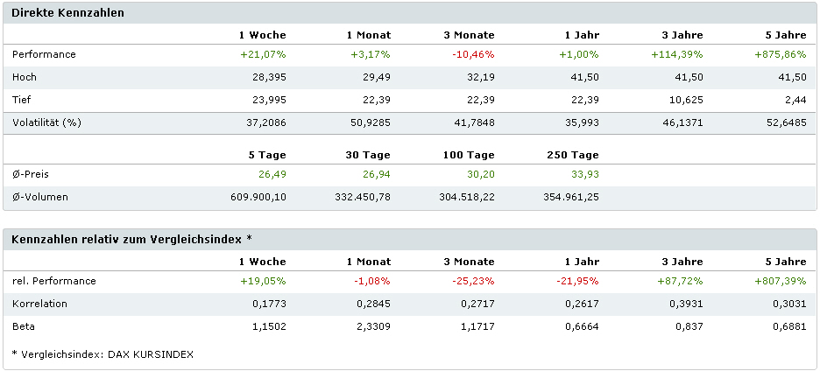Viewport: 820px width, 371px height.
Task: Select the Beta row label
Action: (23, 326)
